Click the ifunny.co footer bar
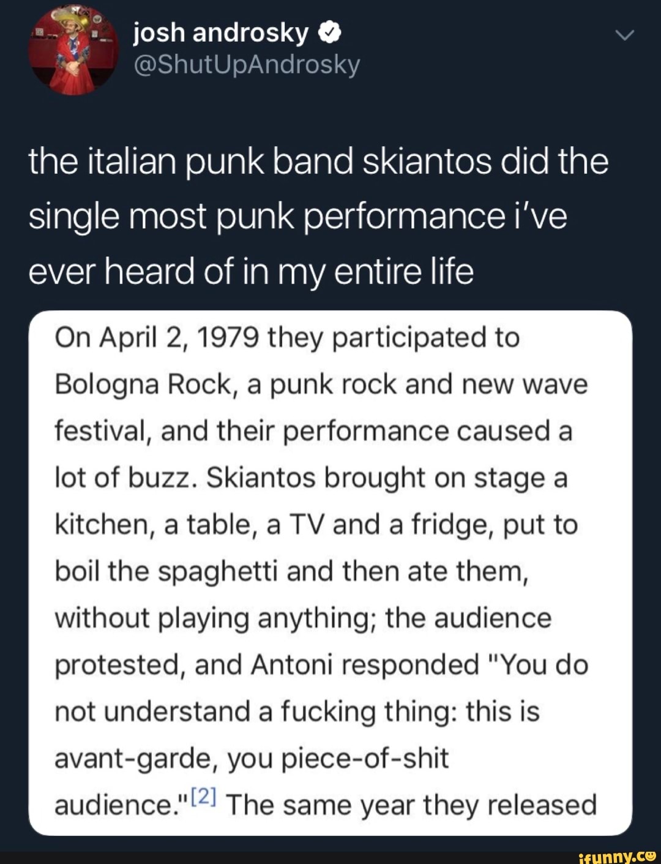This screenshot has height=864, width=661. pyautogui.click(x=330, y=855)
